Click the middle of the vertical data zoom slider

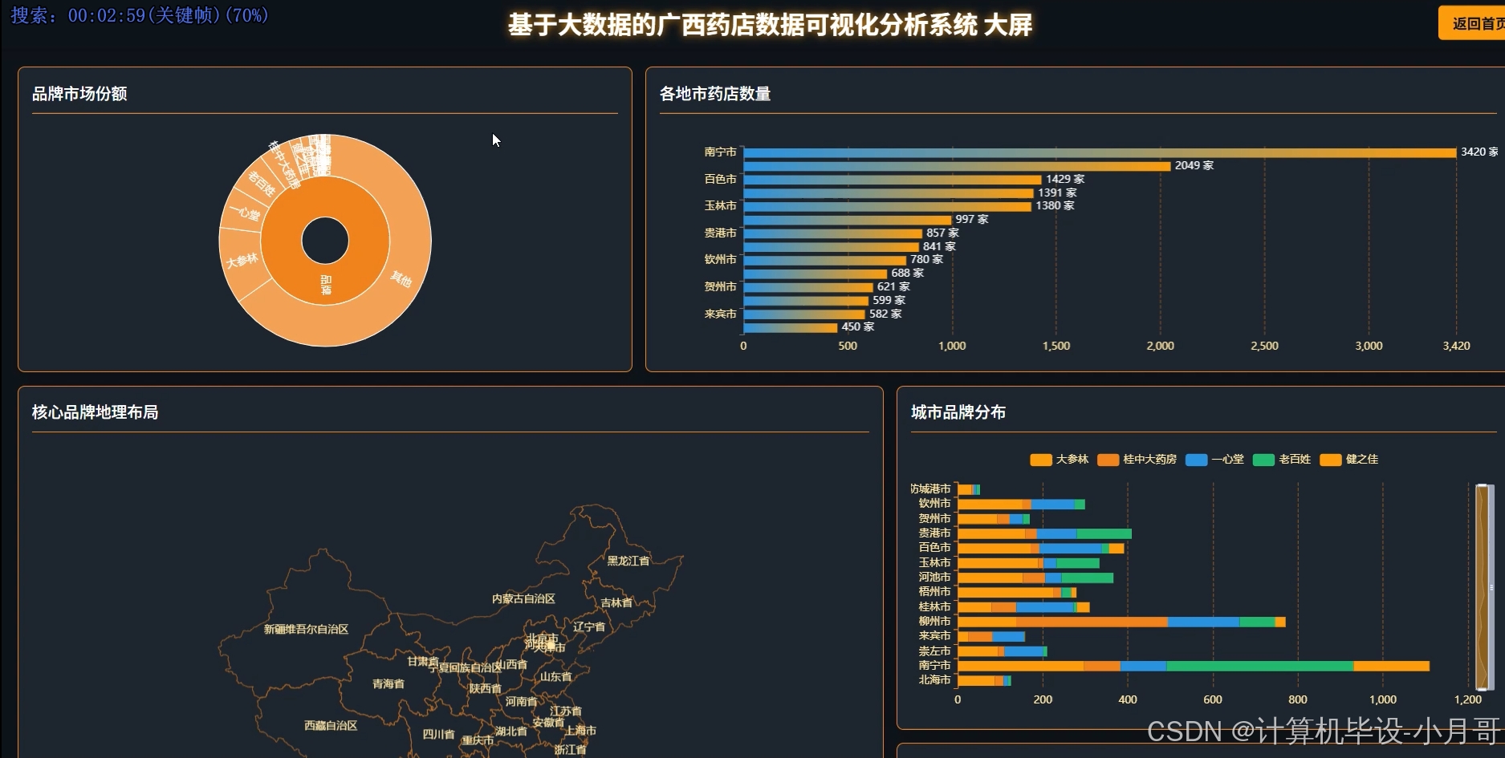click(x=1484, y=587)
